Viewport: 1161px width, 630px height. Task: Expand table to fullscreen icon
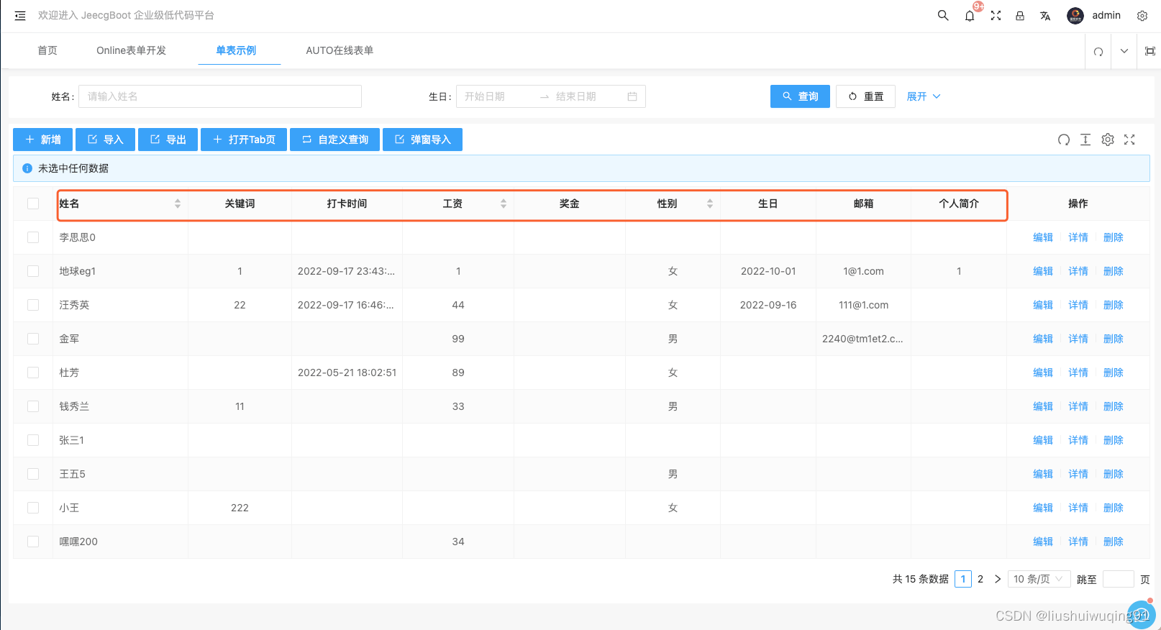click(1129, 140)
